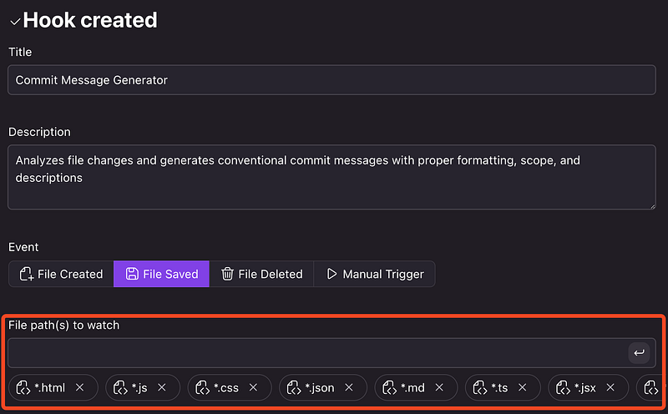Remove the *.css file pattern
668x414 pixels.
pos(254,387)
